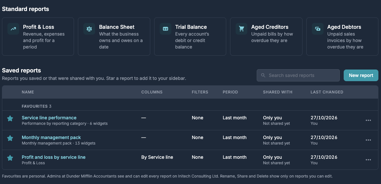The image size is (381, 184).
Task: Unstar the Monthly management pack report
Action: 10,138
